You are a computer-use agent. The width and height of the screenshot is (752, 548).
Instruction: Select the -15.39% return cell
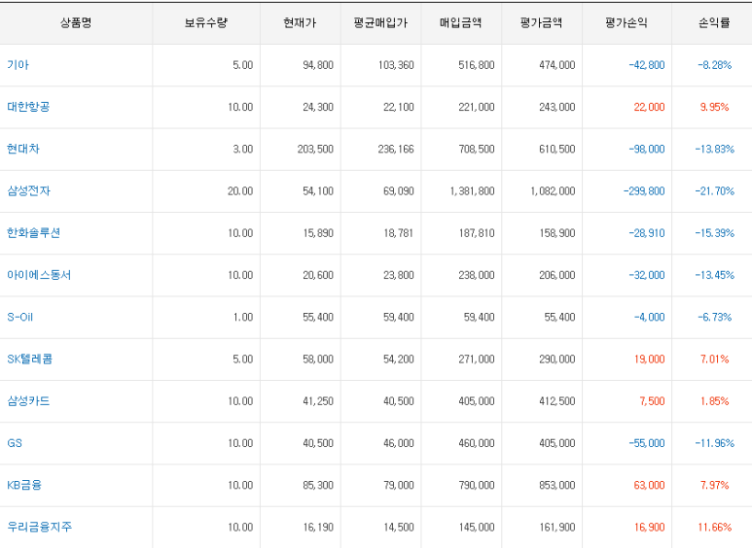715,233
